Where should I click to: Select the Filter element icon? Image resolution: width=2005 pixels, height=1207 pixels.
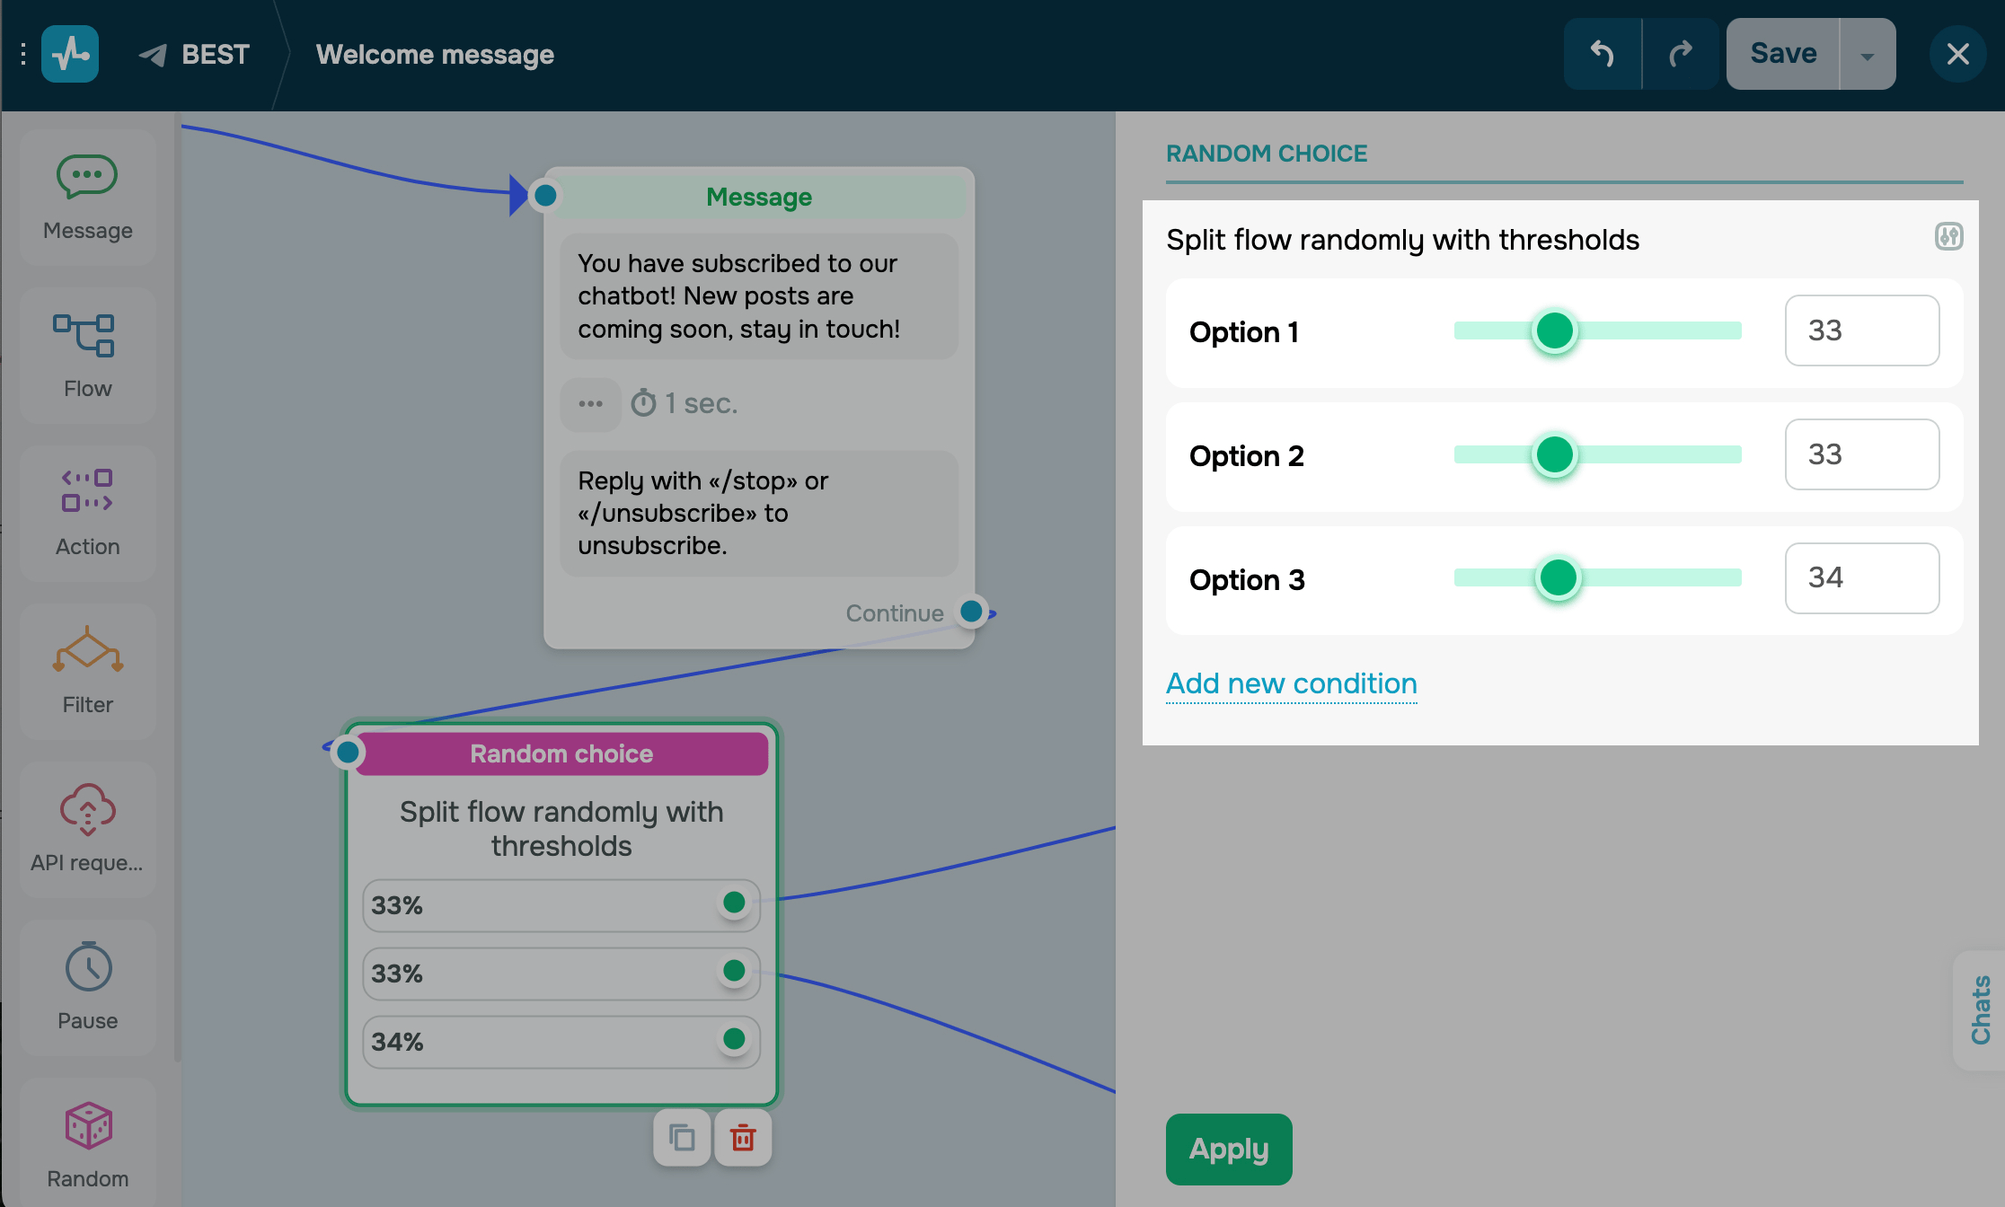[x=87, y=650]
